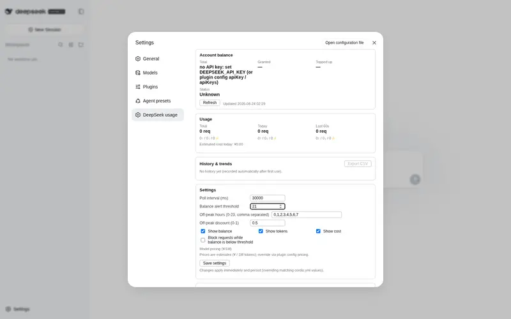Click the 'Updated 2026-08-24 02:29' timestamp
The height and width of the screenshot is (319, 511).
click(244, 104)
